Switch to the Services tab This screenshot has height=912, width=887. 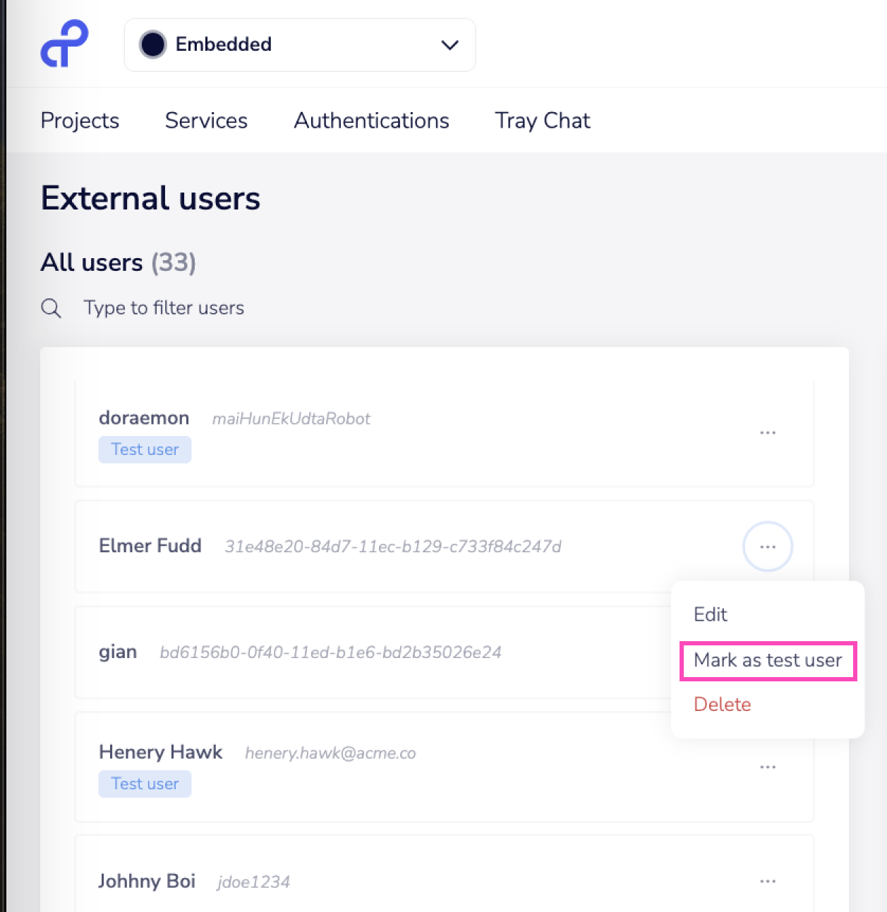[x=206, y=121]
